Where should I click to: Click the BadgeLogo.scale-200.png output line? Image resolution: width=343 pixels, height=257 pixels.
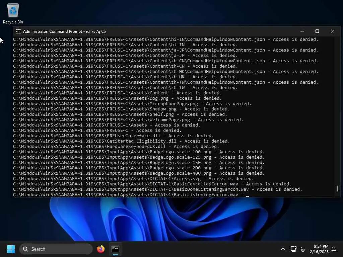tap(139, 168)
